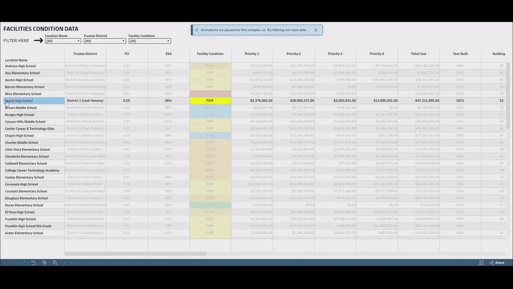Screen dimensions: 513x289
Task: Click the Building column header
Action: click(499, 54)
